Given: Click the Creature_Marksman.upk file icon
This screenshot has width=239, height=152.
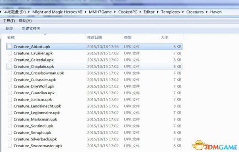Looking at the screenshot, I should [10, 119].
